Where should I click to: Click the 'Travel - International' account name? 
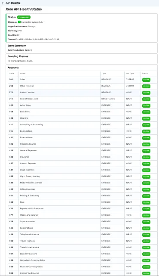click(x=30, y=247)
